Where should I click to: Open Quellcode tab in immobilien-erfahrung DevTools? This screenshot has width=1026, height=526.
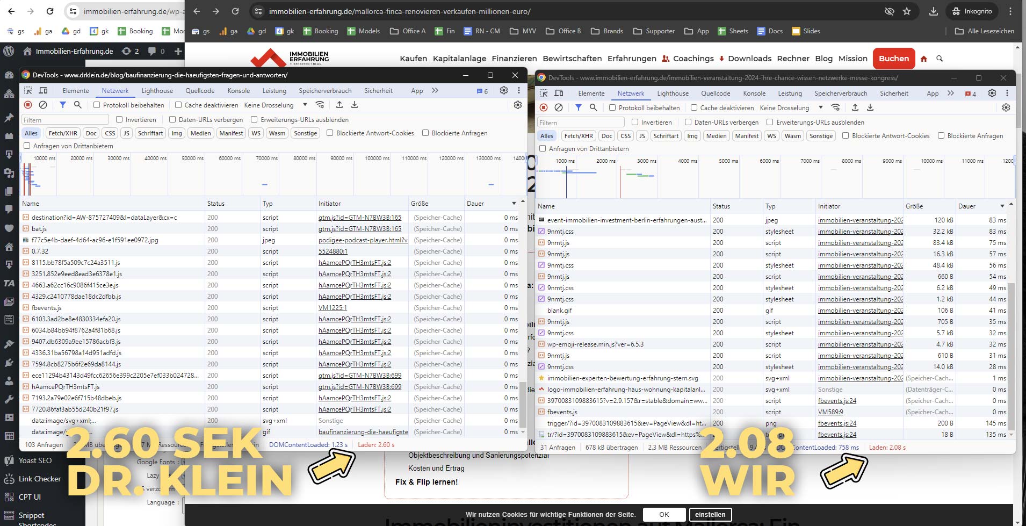point(716,93)
